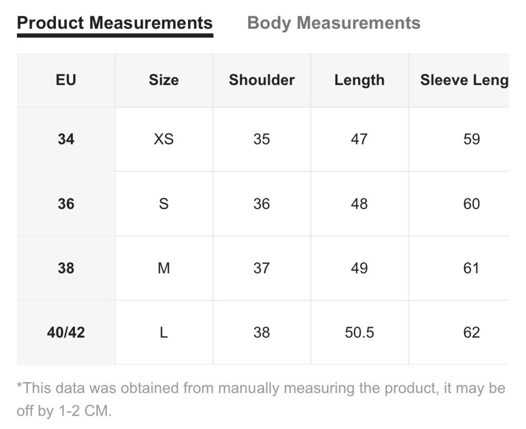This screenshot has height=429, width=526.
Task: Click the Shoulder column header
Action: click(x=261, y=80)
